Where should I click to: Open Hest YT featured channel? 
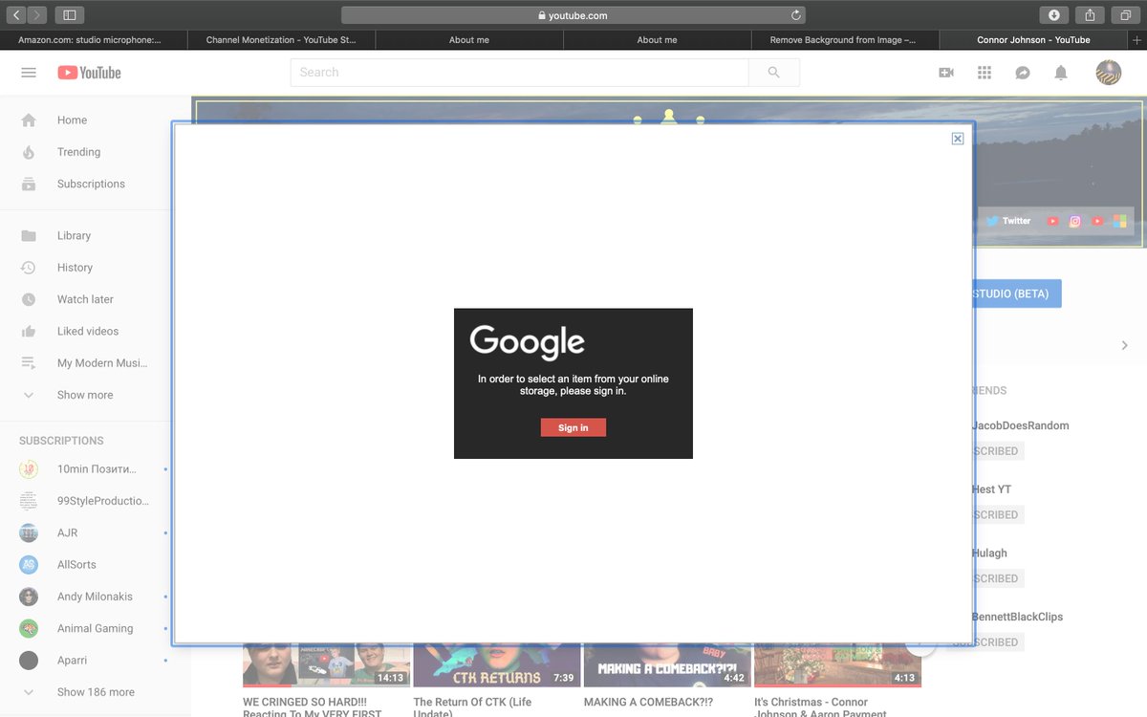pos(991,489)
